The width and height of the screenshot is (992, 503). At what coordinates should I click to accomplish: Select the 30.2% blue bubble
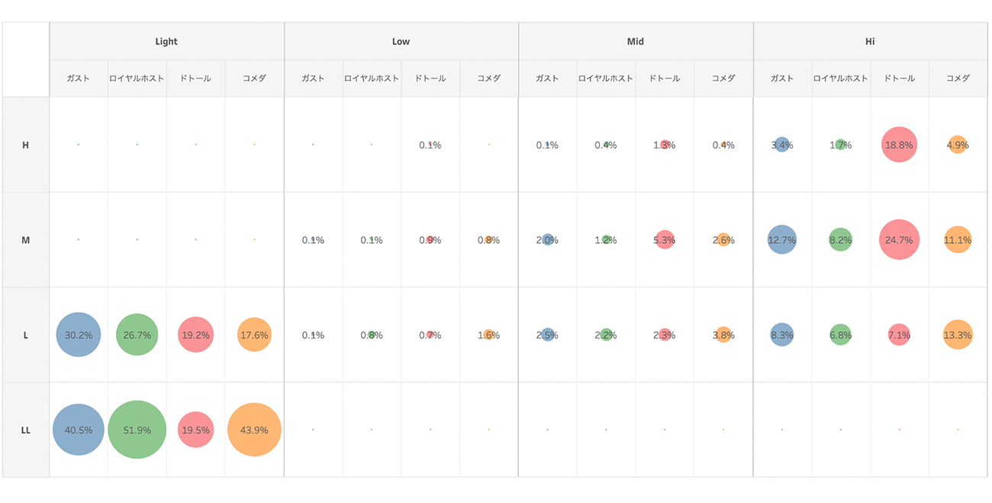point(79,335)
